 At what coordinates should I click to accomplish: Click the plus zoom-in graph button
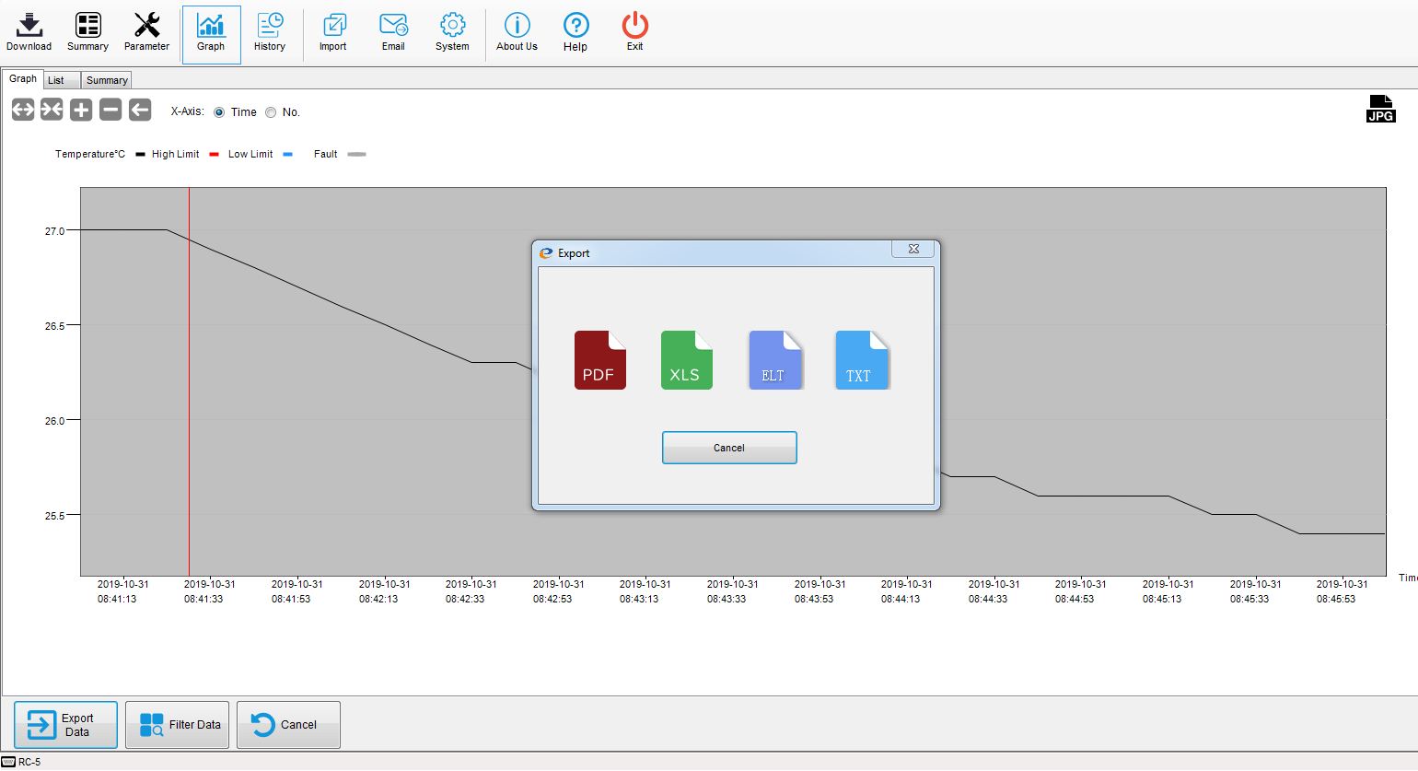[81, 111]
